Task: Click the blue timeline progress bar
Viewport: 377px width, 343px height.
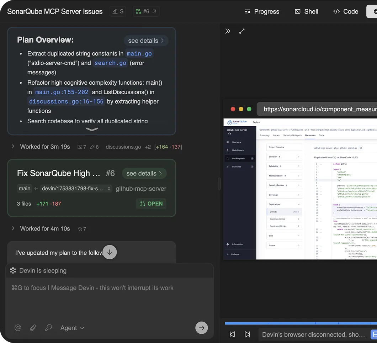Action: tap(301, 323)
